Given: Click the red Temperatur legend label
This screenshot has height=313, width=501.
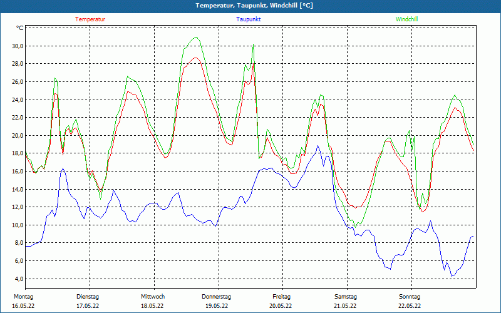Looking at the screenshot, I should coord(90,19).
